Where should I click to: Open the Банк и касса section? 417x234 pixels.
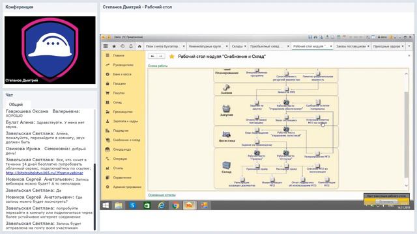point(122,74)
